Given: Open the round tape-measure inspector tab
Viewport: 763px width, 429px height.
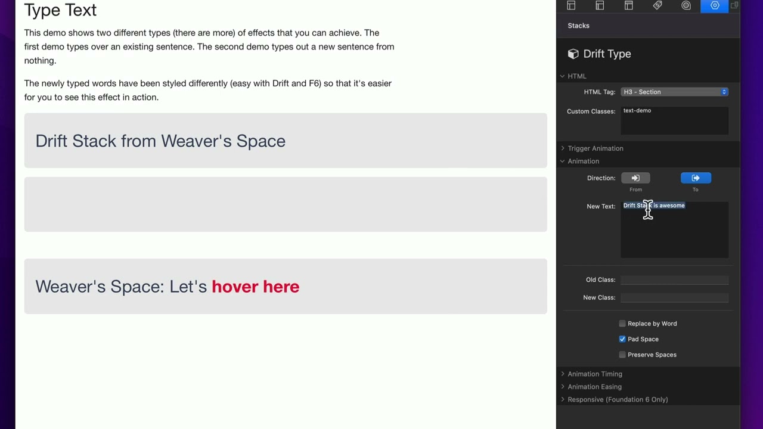Looking at the screenshot, I should (686, 5).
